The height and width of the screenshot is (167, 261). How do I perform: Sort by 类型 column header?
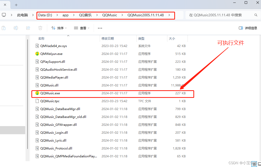(141, 38)
